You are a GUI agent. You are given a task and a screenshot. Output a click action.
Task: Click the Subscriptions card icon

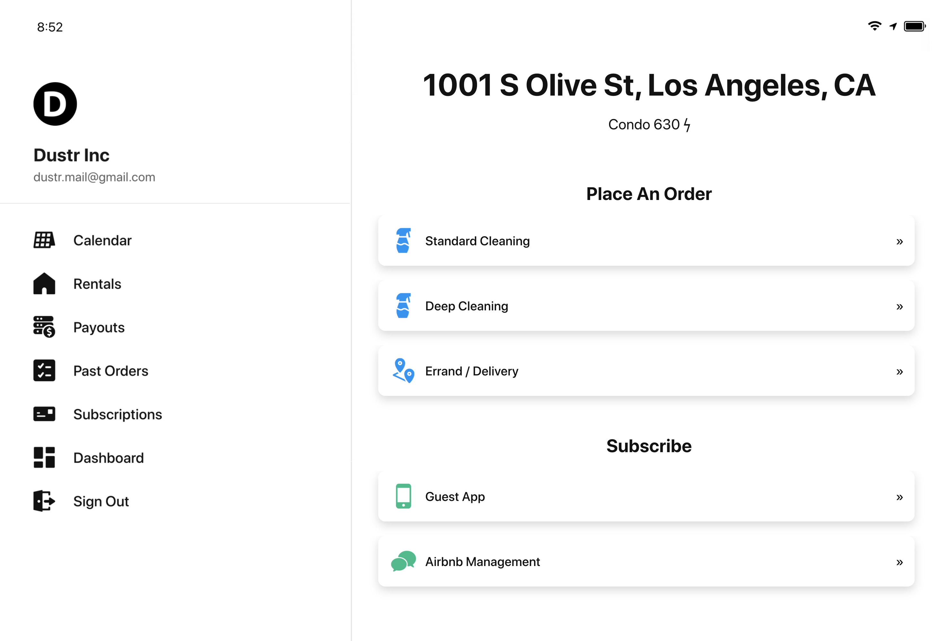pos(44,414)
